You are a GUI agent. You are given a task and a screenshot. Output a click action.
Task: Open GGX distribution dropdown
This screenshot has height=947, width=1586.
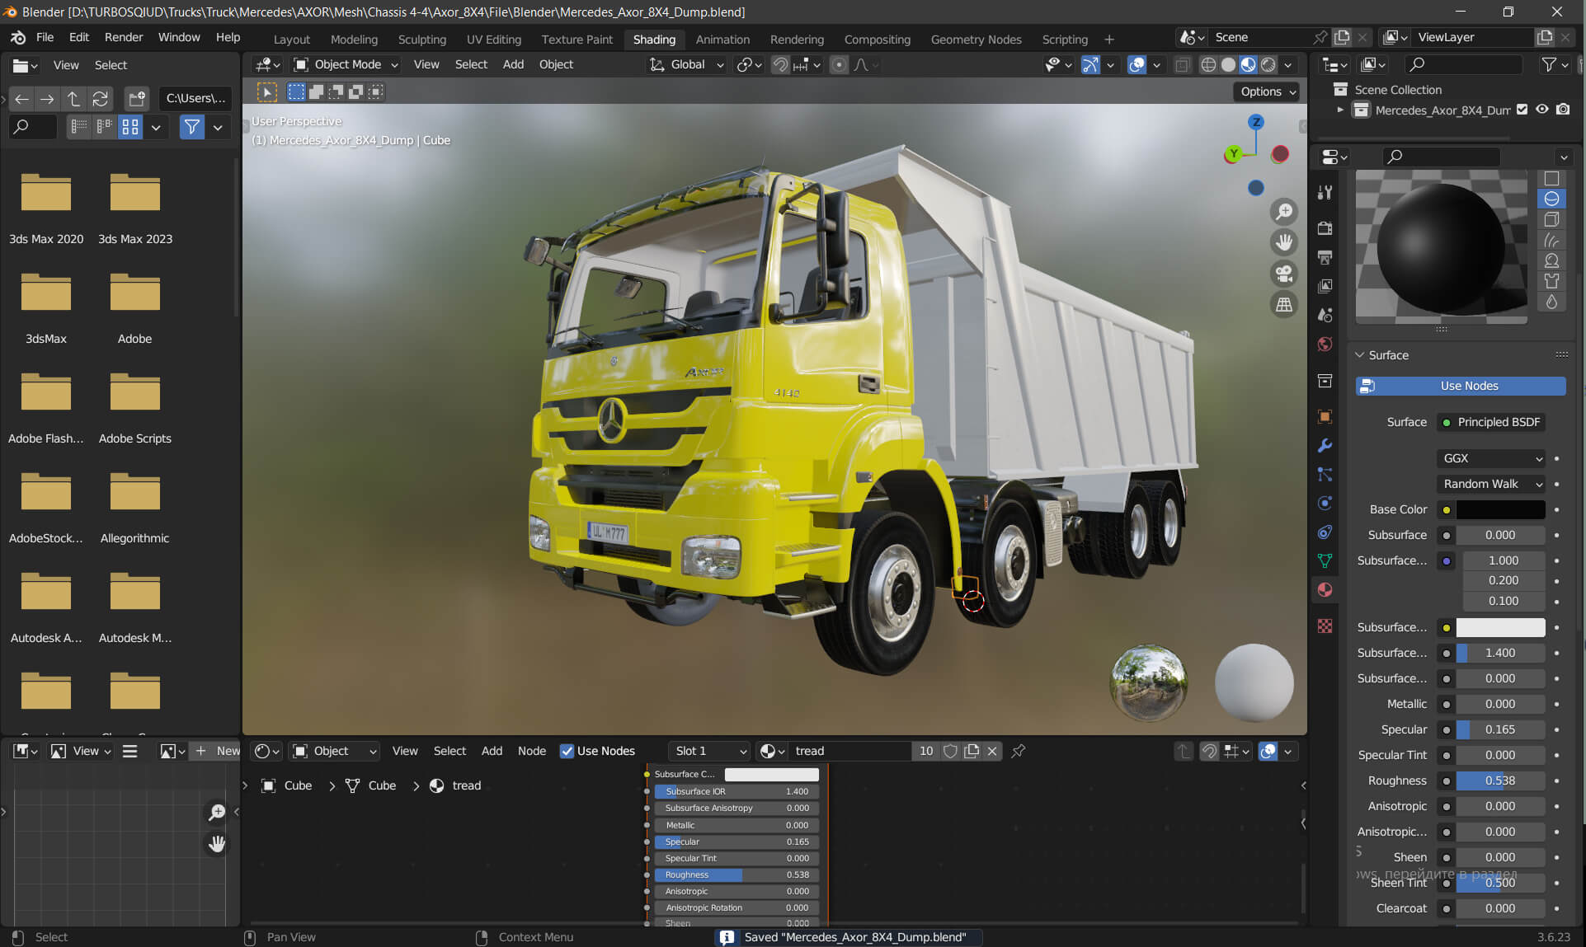(x=1492, y=458)
